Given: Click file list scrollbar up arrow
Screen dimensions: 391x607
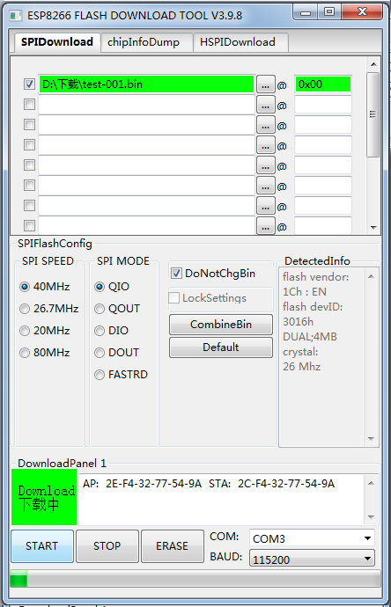Looking at the screenshot, I should click(x=373, y=64).
